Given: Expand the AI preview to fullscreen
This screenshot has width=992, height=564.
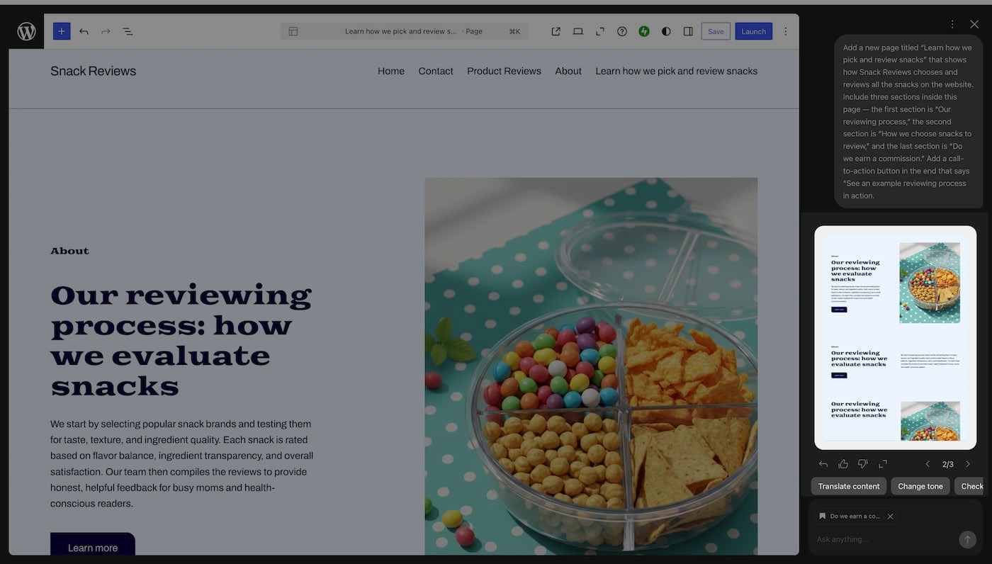Looking at the screenshot, I should (882, 463).
